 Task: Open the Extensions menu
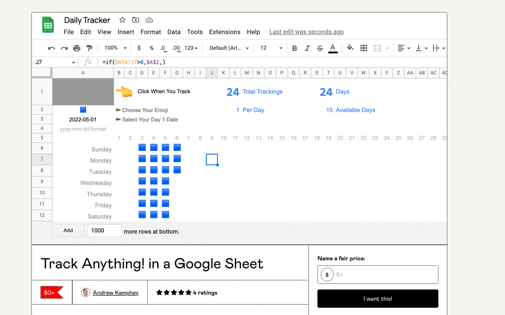[225, 32]
